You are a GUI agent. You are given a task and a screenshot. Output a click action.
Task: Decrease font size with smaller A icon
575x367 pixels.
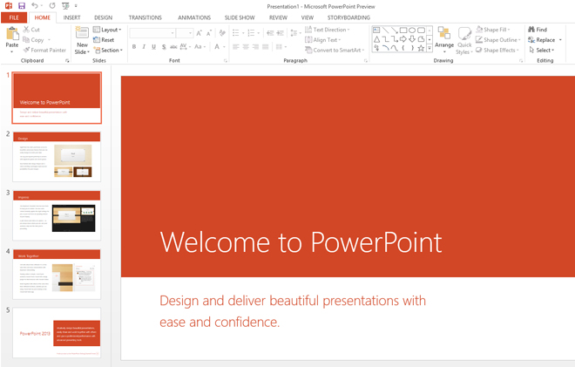coord(209,33)
